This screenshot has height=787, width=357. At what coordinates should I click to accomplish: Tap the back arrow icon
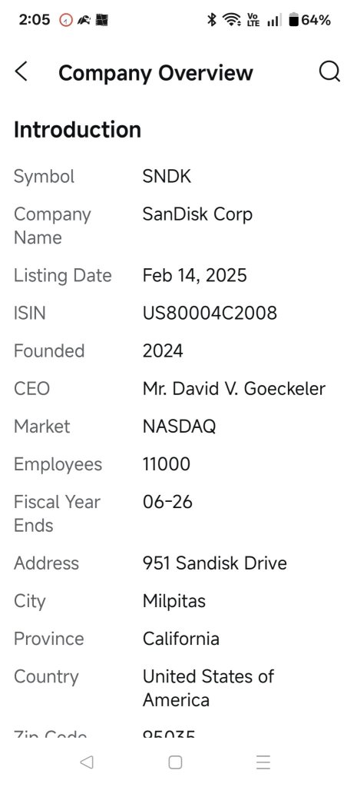[x=21, y=71]
